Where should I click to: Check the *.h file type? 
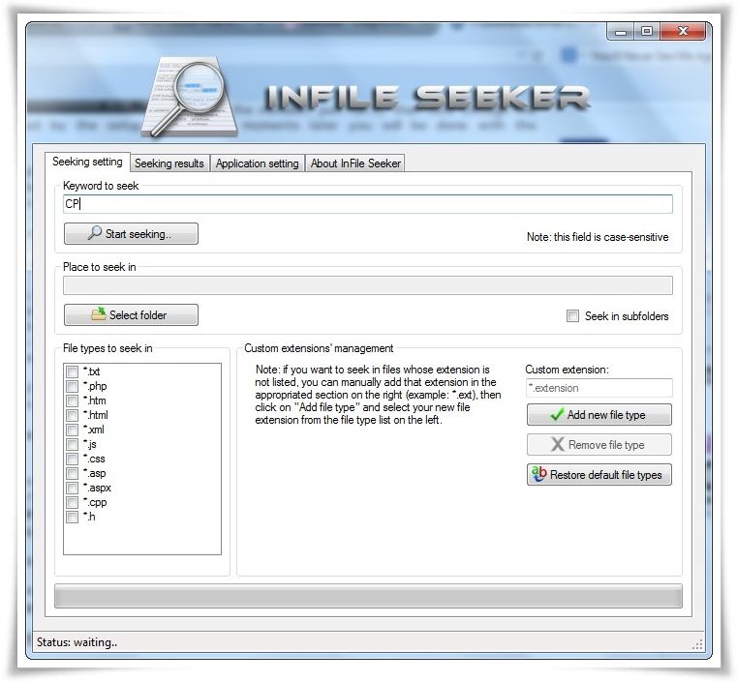[72, 518]
